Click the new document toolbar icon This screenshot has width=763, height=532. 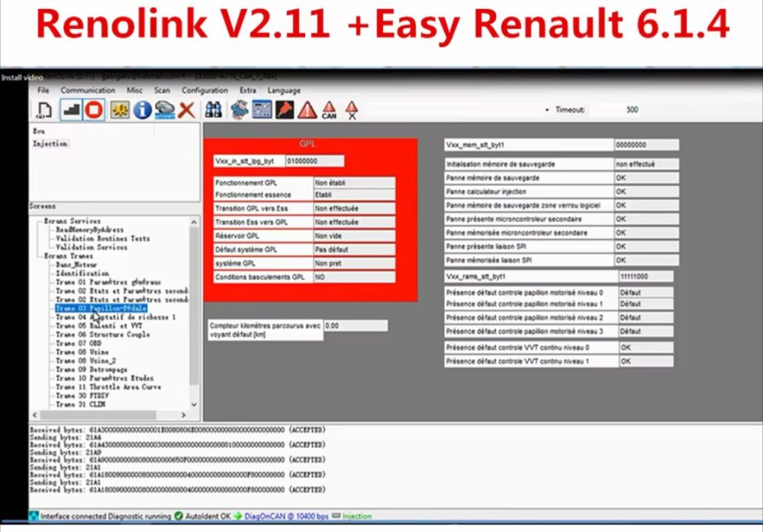pyautogui.click(x=44, y=110)
